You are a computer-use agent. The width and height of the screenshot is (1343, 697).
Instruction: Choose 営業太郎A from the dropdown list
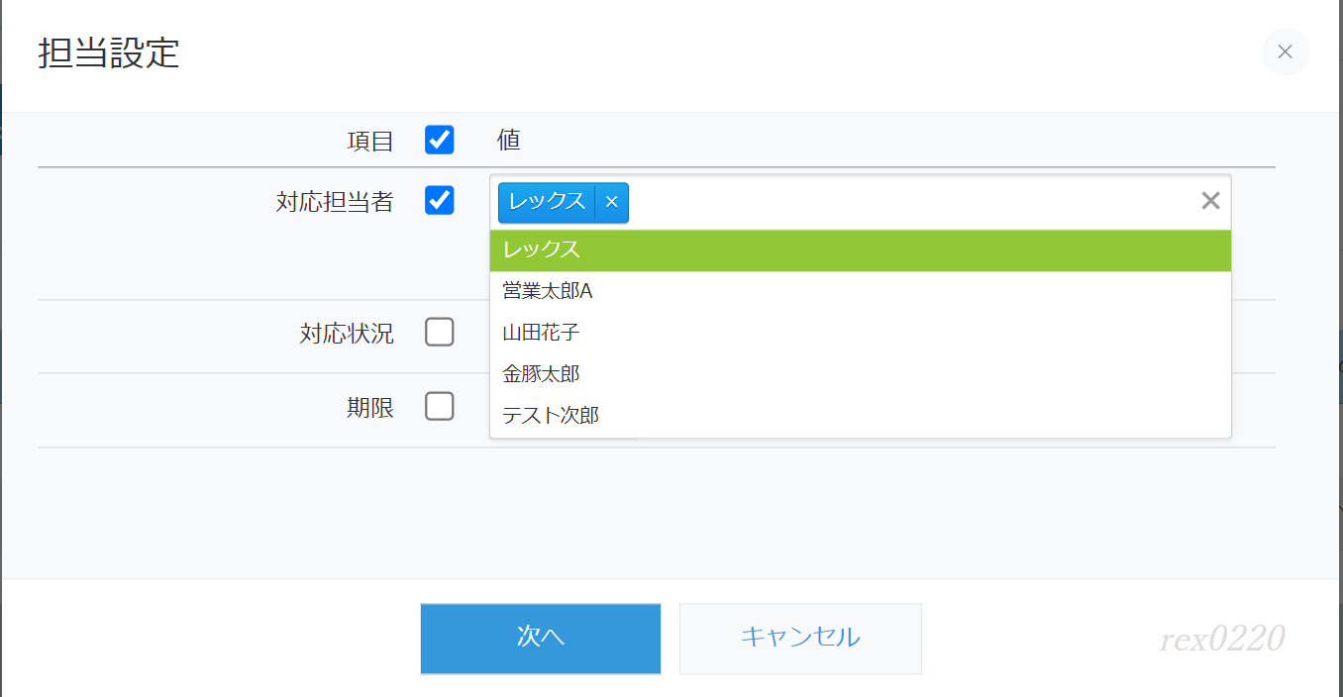pyautogui.click(x=861, y=291)
